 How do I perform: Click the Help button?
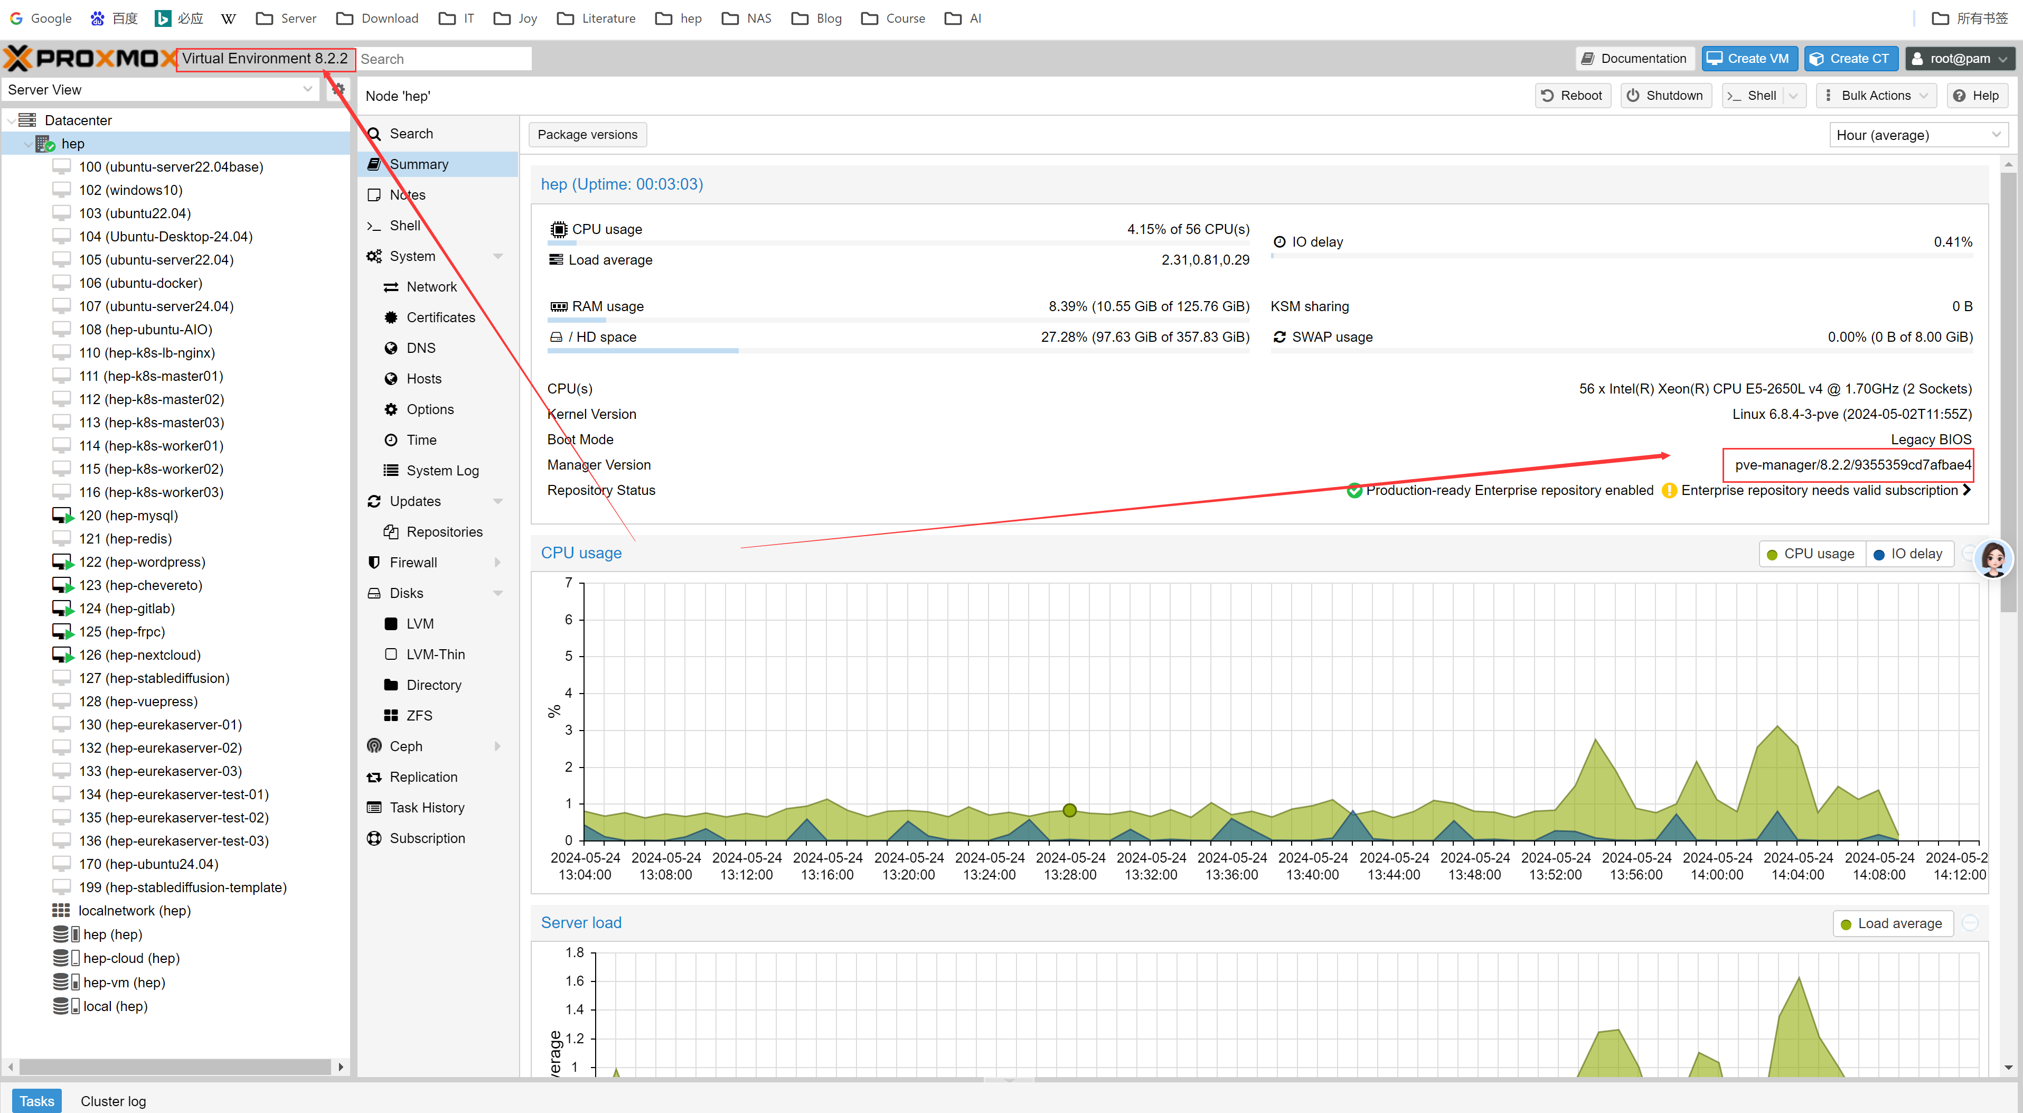tap(1977, 95)
